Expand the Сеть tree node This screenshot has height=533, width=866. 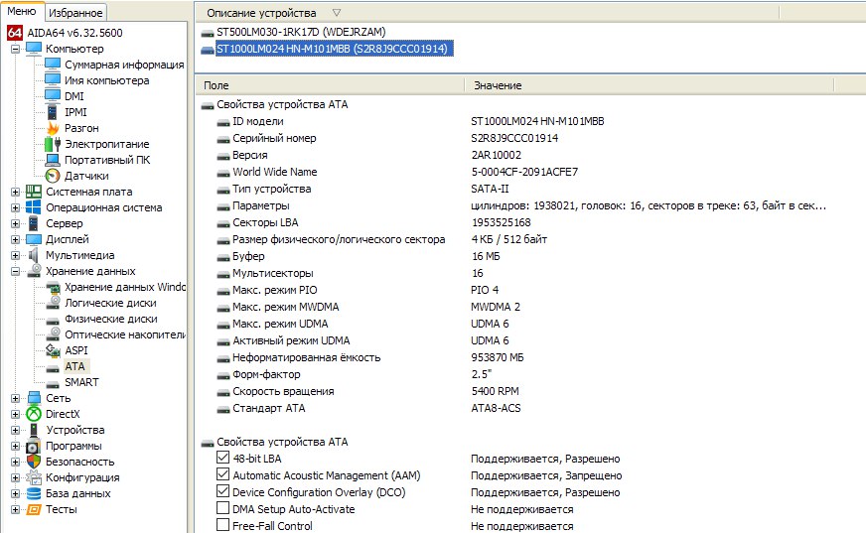click(x=16, y=398)
